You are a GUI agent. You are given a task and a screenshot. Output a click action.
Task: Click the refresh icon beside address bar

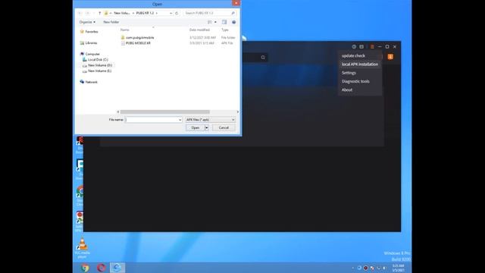tap(177, 13)
